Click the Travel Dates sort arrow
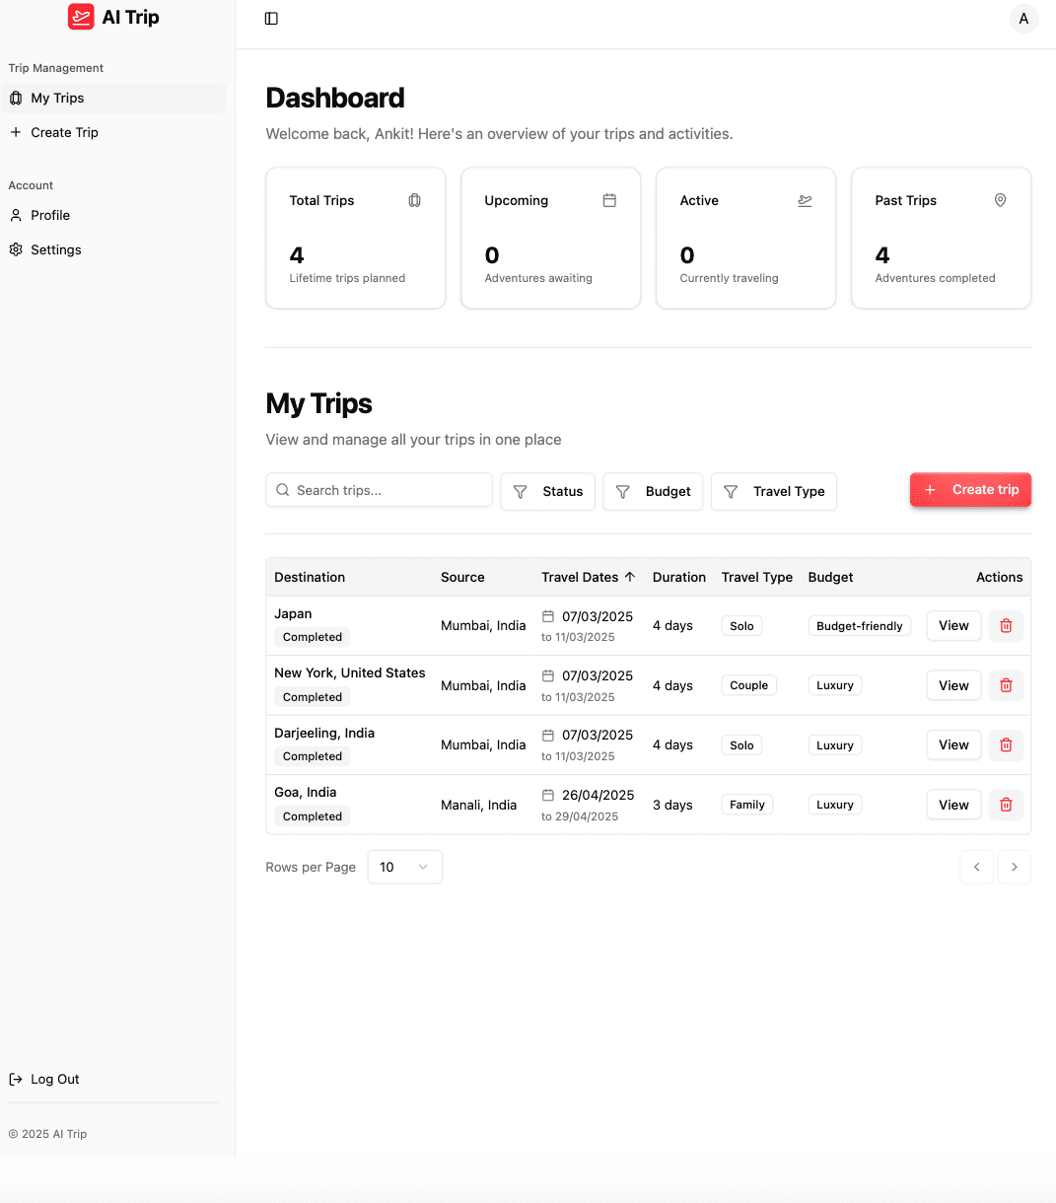This screenshot has height=1203, width=1056. [630, 577]
